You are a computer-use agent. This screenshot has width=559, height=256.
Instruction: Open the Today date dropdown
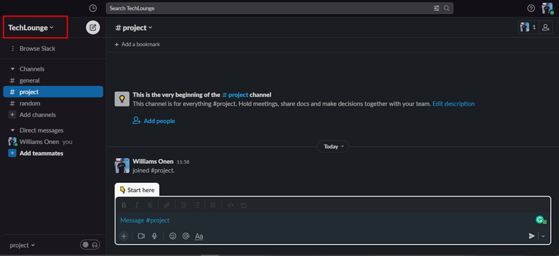(333, 146)
